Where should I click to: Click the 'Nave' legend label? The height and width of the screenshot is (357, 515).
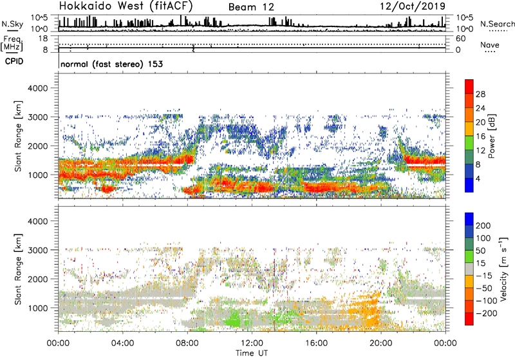pyautogui.click(x=490, y=44)
